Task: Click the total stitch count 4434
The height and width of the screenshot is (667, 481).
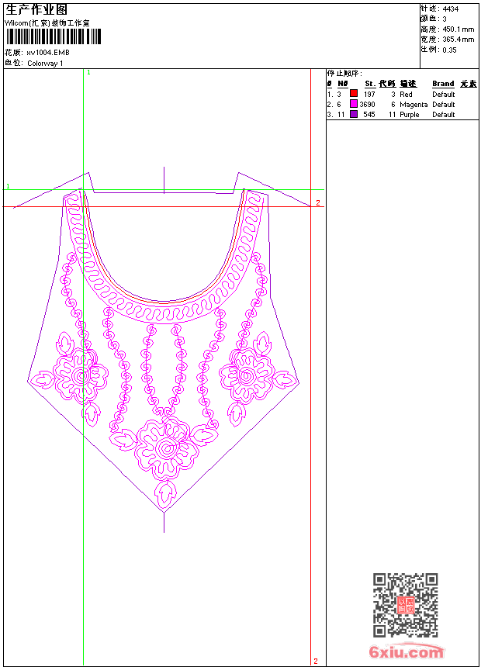Action: pyautogui.click(x=450, y=9)
